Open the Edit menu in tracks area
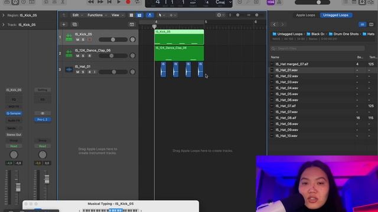The image size is (378, 212). [77, 15]
